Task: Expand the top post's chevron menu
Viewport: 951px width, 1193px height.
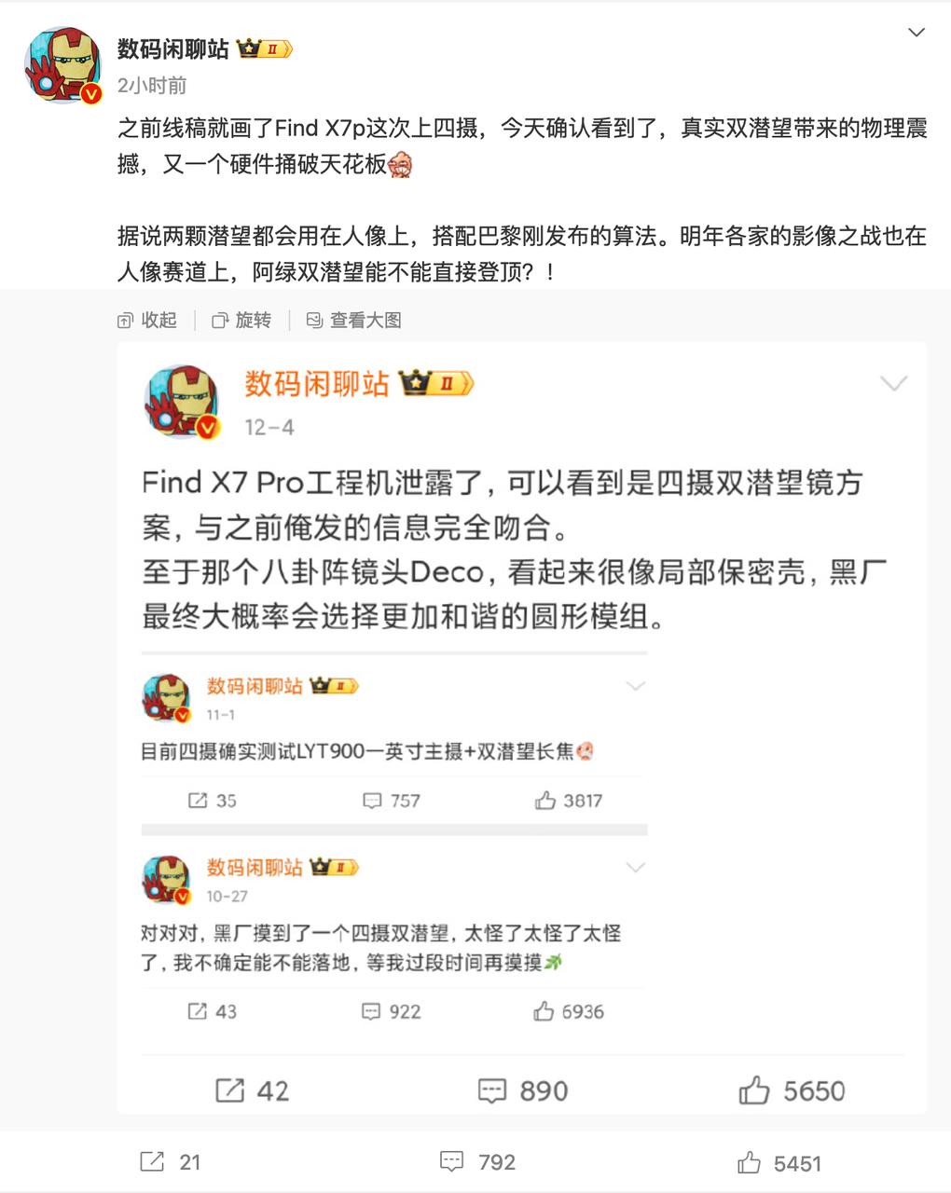Action: (917, 33)
